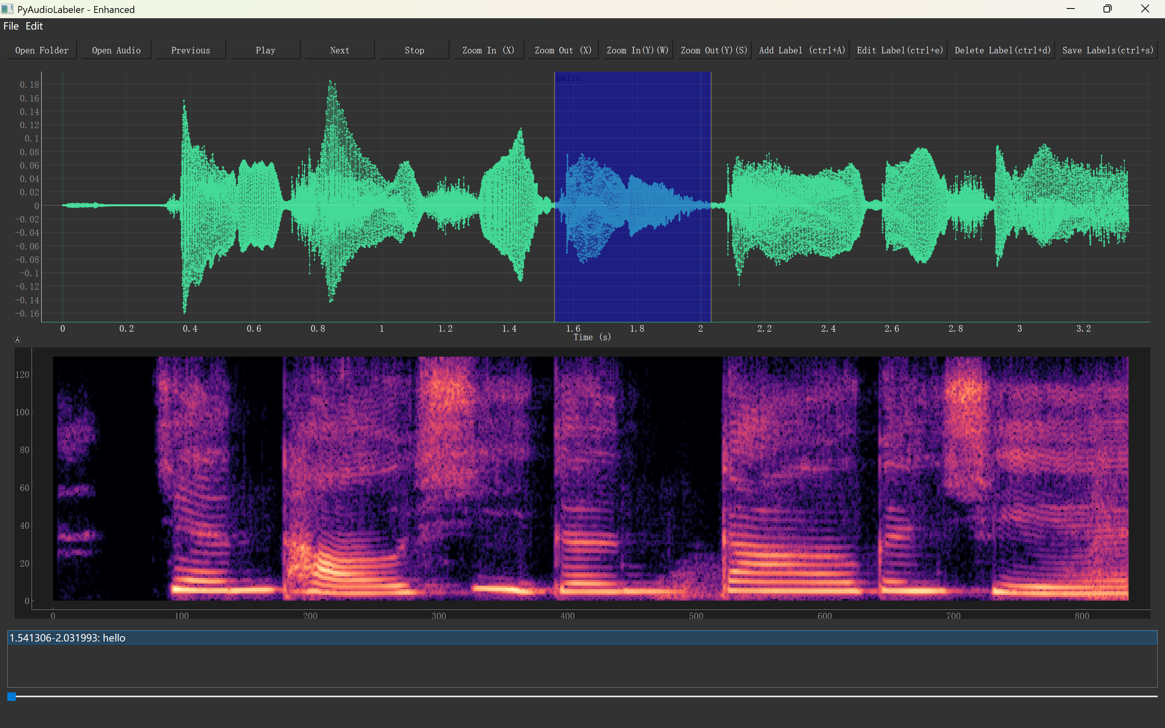Viewport: 1165px width, 728px height.
Task: Stop audio playback
Action: click(x=414, y=50)
